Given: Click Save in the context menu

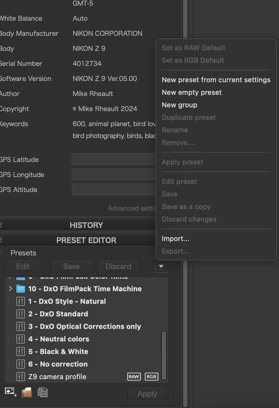Looking at the screenshot, I should [x=169, y=194].
